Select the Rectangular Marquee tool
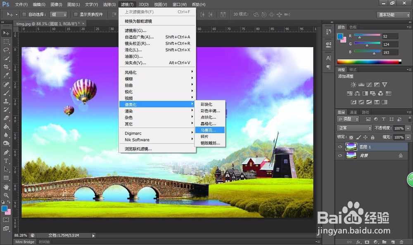 6,42
